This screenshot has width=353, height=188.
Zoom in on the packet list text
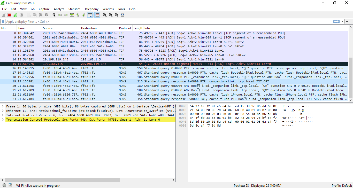[x=104, y=15]
